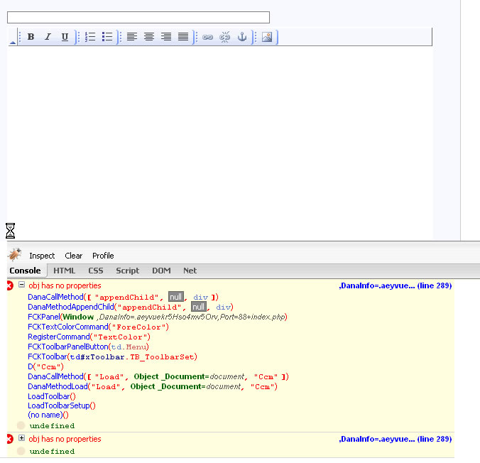Click in the title input field
This screenshot has width=480, height=463.
click(138, 18)
